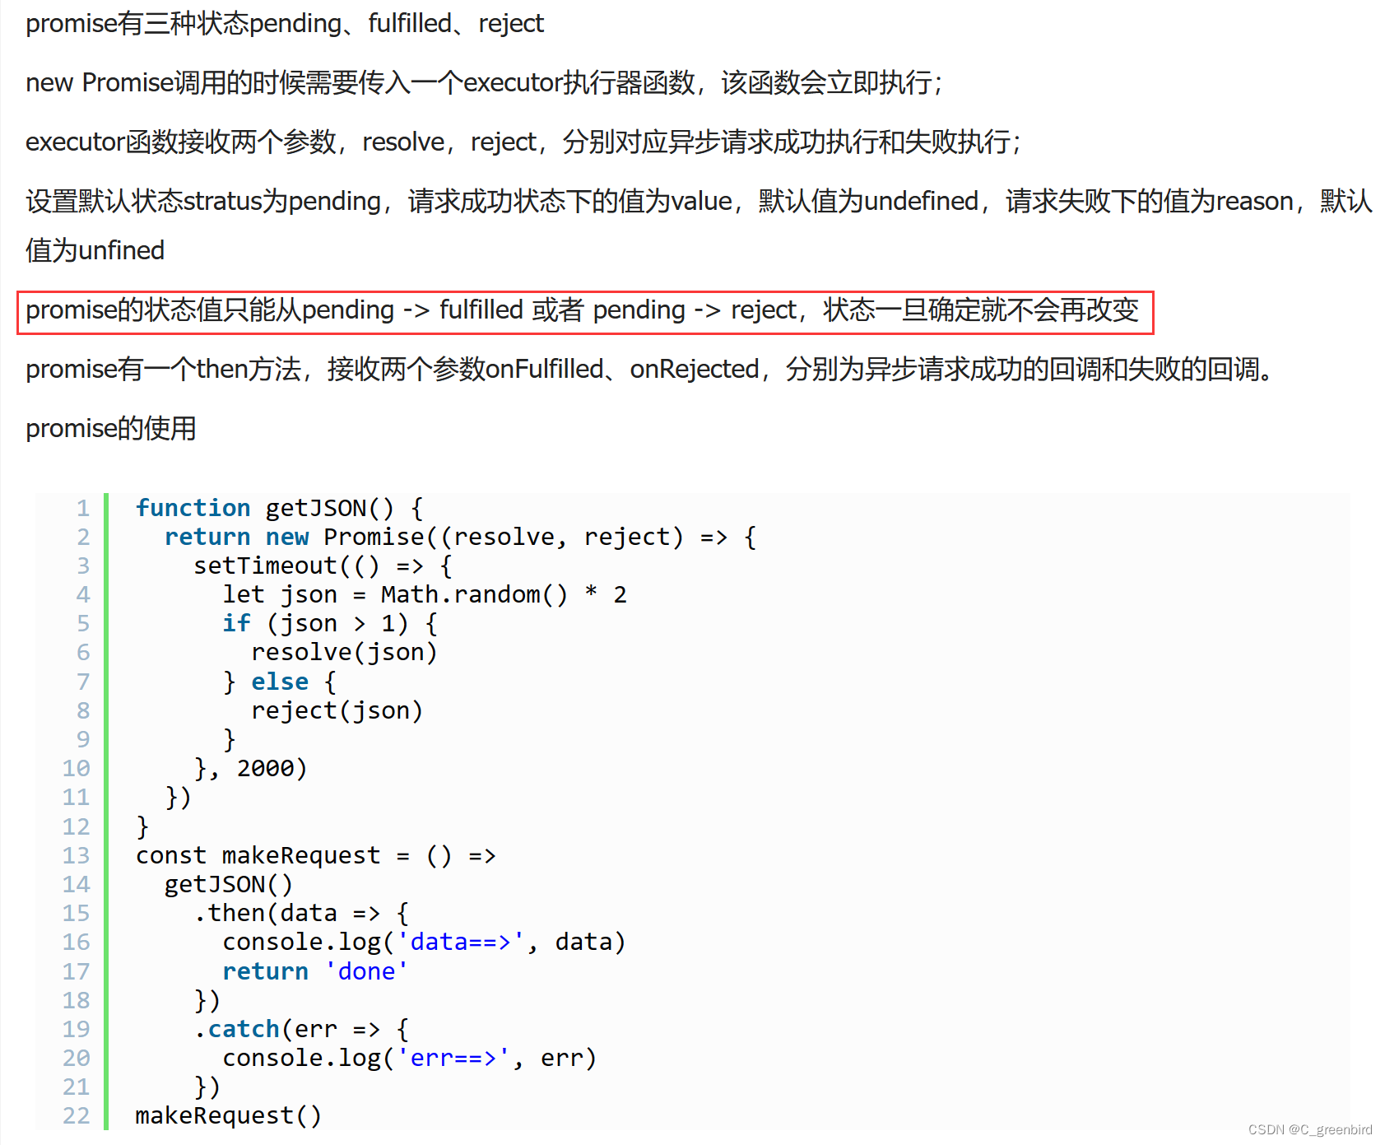Click line number 22 in code gutter
This screenshot has width=1385, height=1145.
click(77, 1115)
